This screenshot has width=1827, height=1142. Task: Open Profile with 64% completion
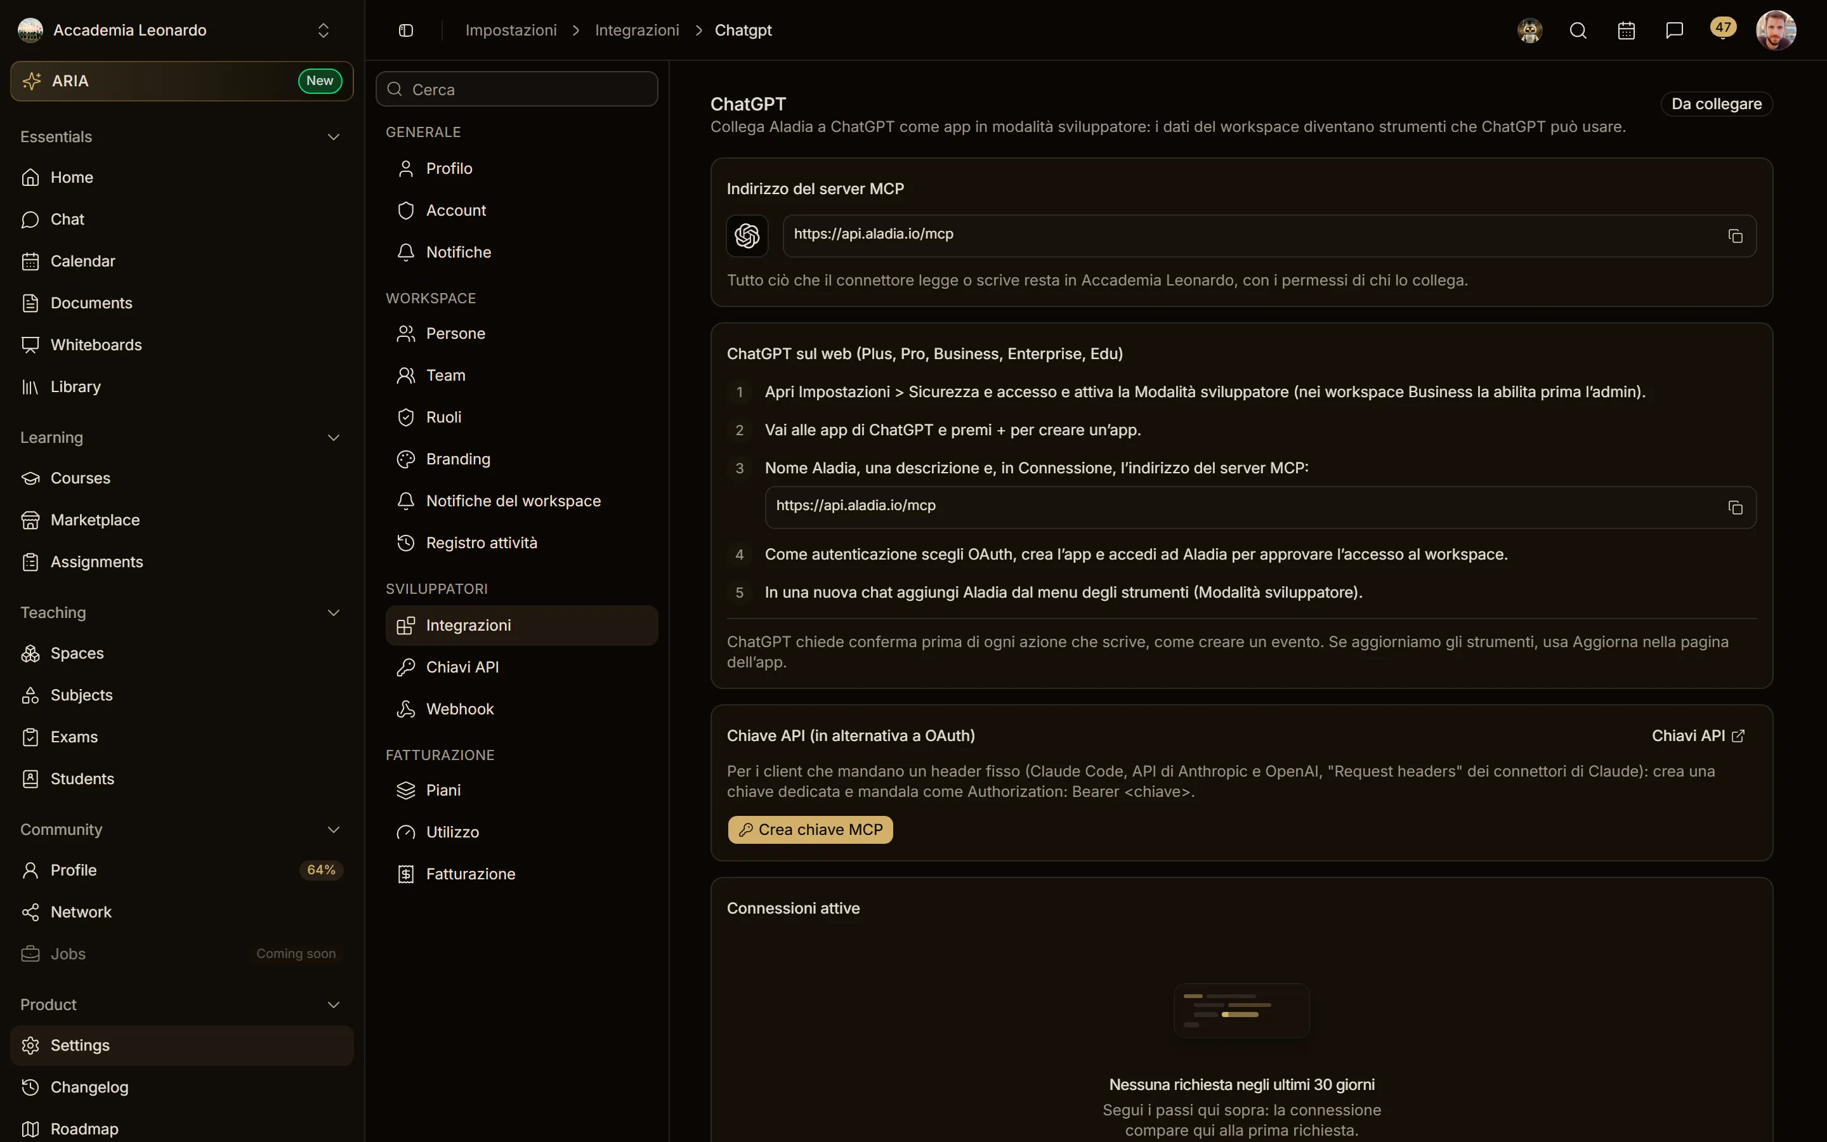pyautogui.click(x=182, y=870)
